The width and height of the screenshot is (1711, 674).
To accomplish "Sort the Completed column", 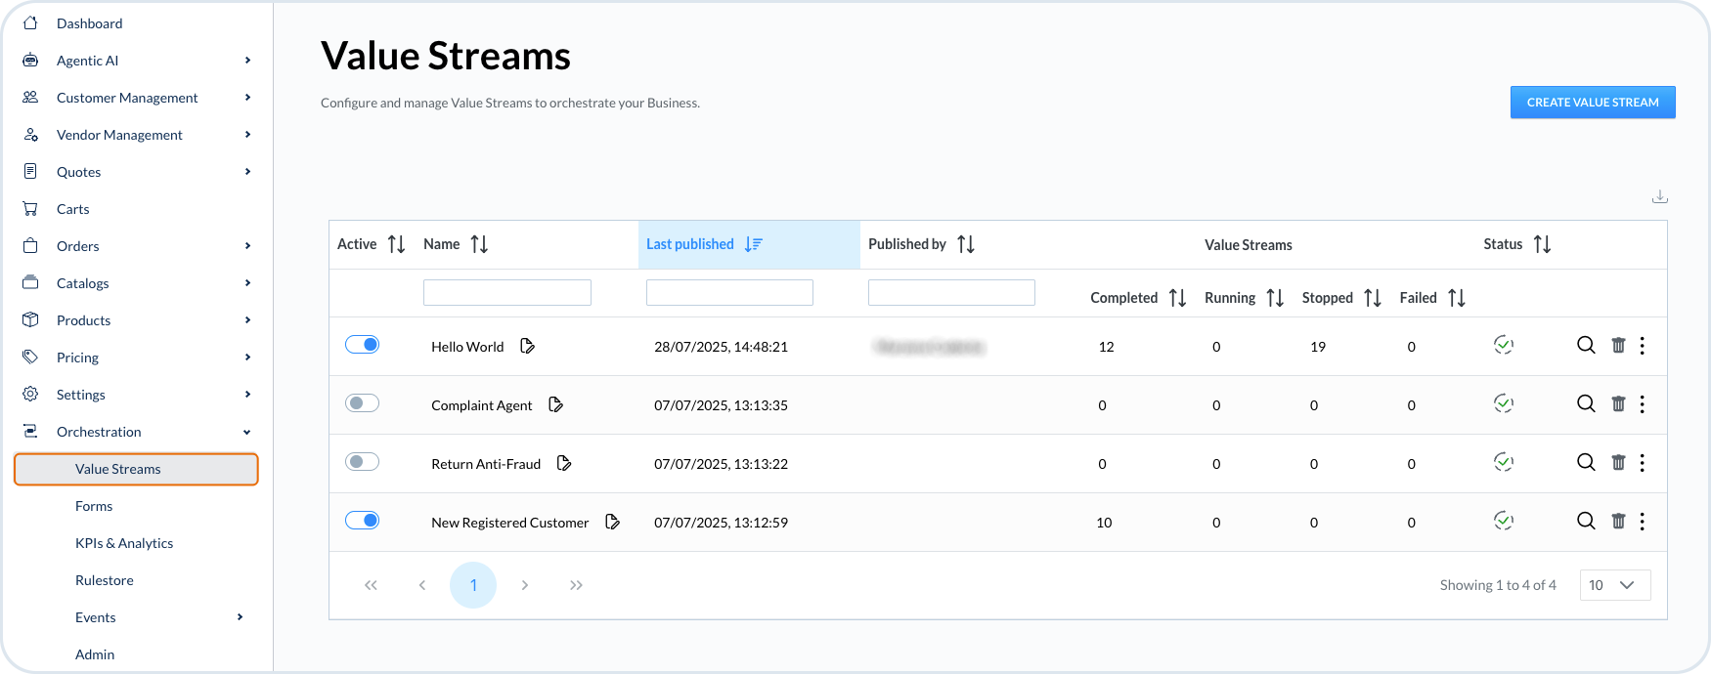I will 1177,298.
